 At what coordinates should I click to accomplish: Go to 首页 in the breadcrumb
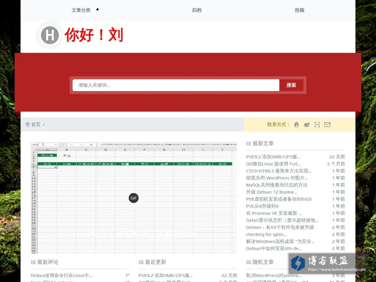pos(36,124)
